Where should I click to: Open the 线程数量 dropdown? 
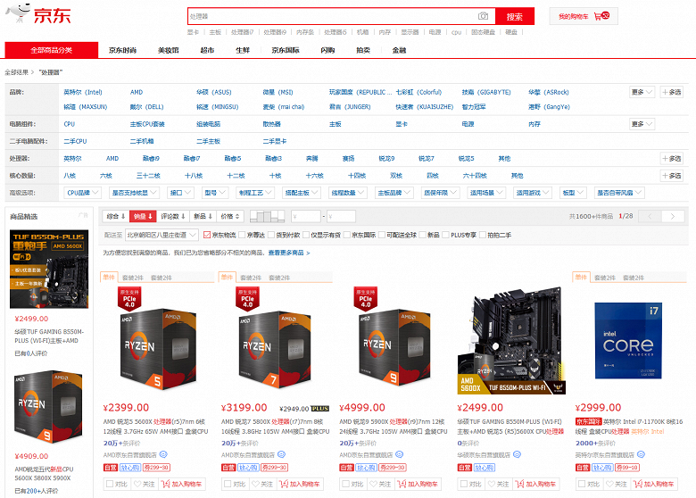[x=348, y=193]
